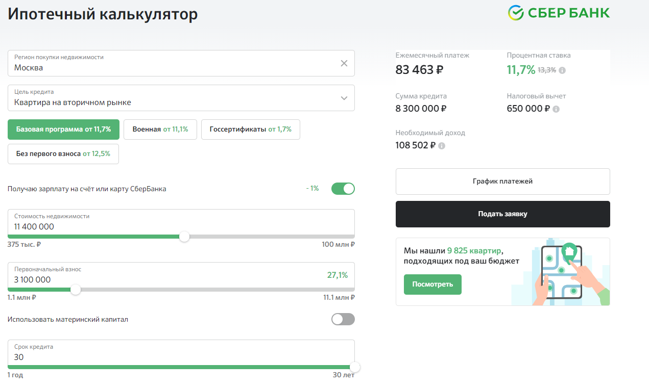Click the 1 год minimum term label
The height and width of the screenshot is (388, 649).
[15, 375]
